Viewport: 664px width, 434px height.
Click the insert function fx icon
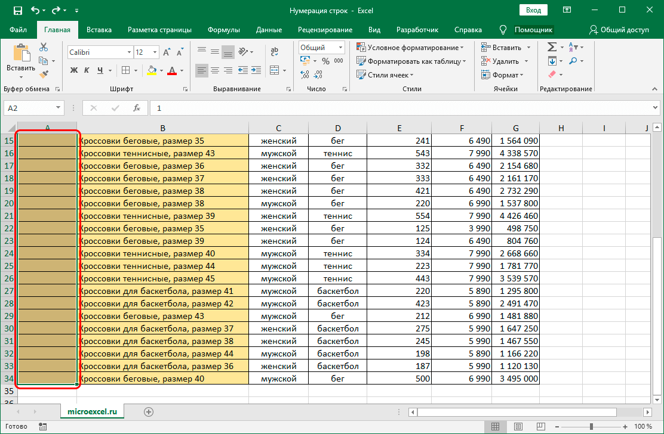pos(137,108)
